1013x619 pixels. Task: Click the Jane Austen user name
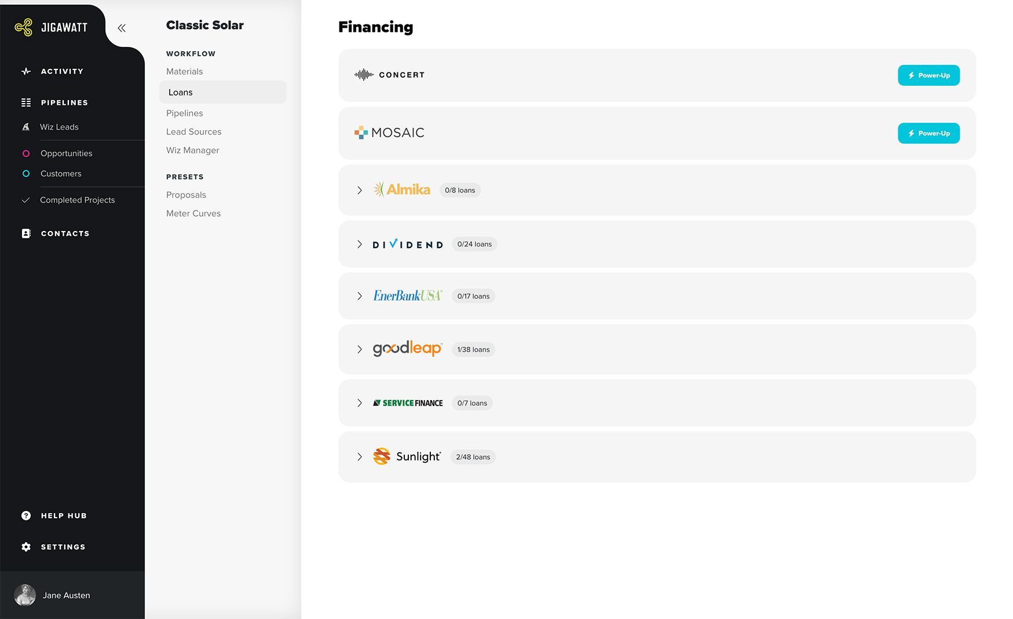66,595
